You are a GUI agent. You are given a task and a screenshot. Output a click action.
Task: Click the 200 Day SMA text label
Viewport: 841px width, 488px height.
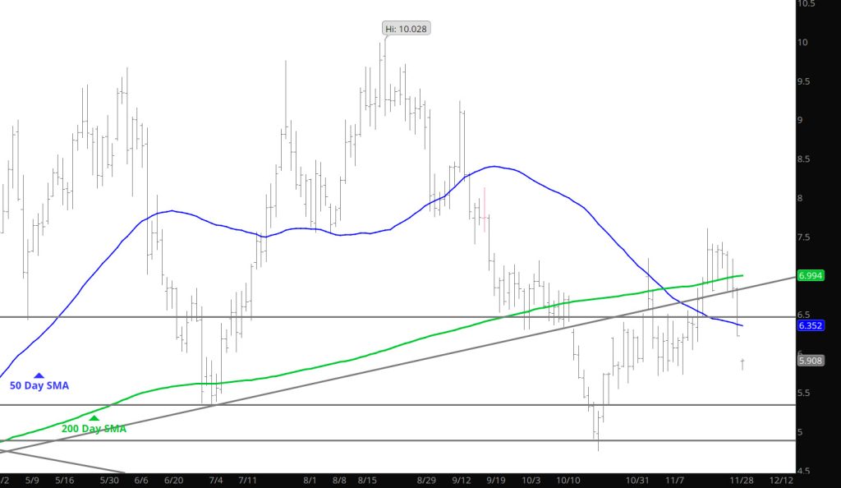tap(94, 428)
